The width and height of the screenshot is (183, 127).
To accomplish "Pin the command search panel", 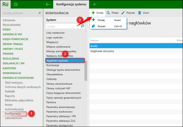I will pos(40,13).
